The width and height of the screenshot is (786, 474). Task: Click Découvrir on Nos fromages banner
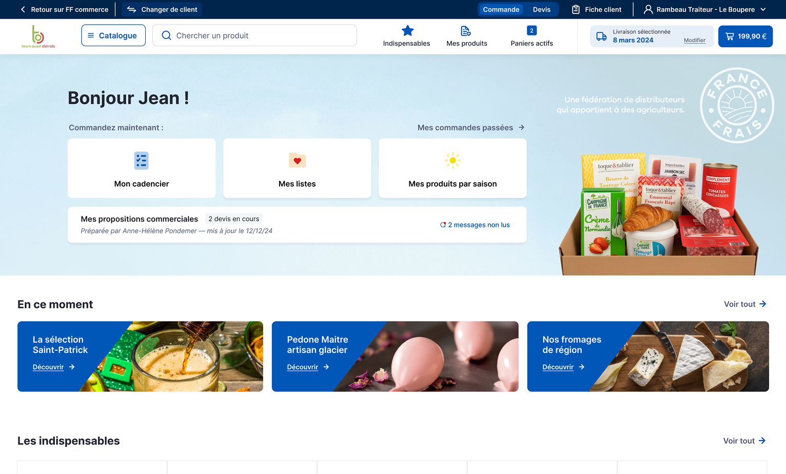click(558, 367)
